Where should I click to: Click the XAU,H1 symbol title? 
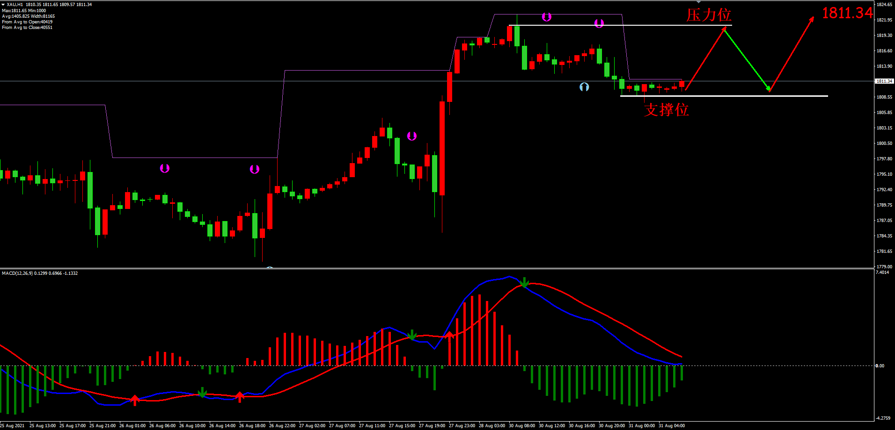click(15, 4)
